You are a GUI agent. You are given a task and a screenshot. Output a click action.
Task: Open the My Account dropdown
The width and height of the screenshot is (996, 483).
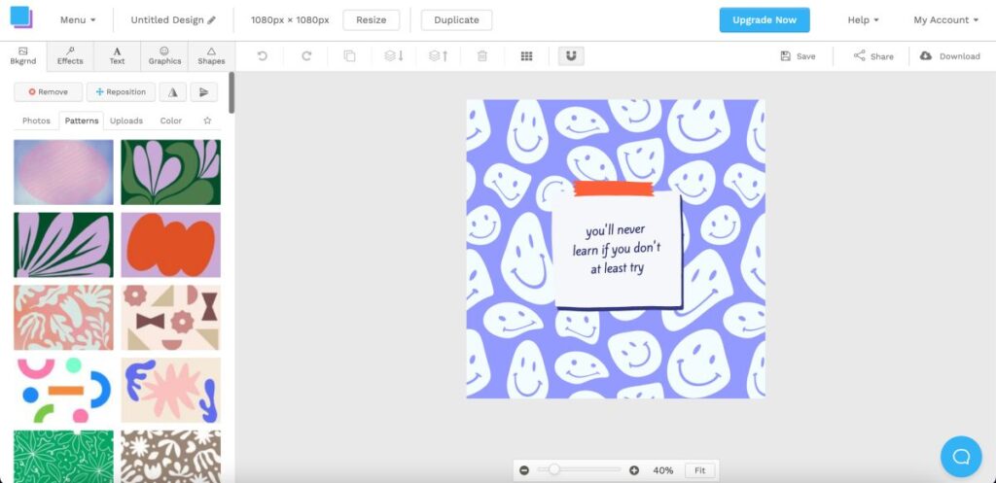tap(945, 19)
